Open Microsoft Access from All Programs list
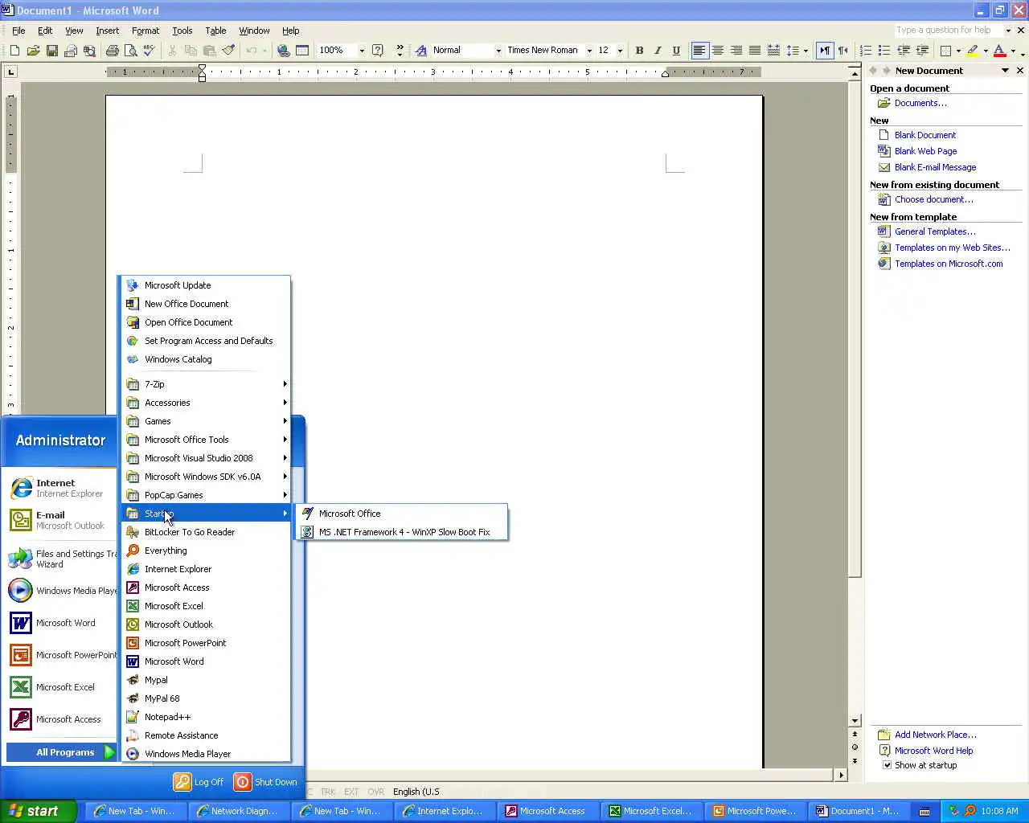Image resolution: width=1029 pixels, height=823 pixels. (177, 588)
